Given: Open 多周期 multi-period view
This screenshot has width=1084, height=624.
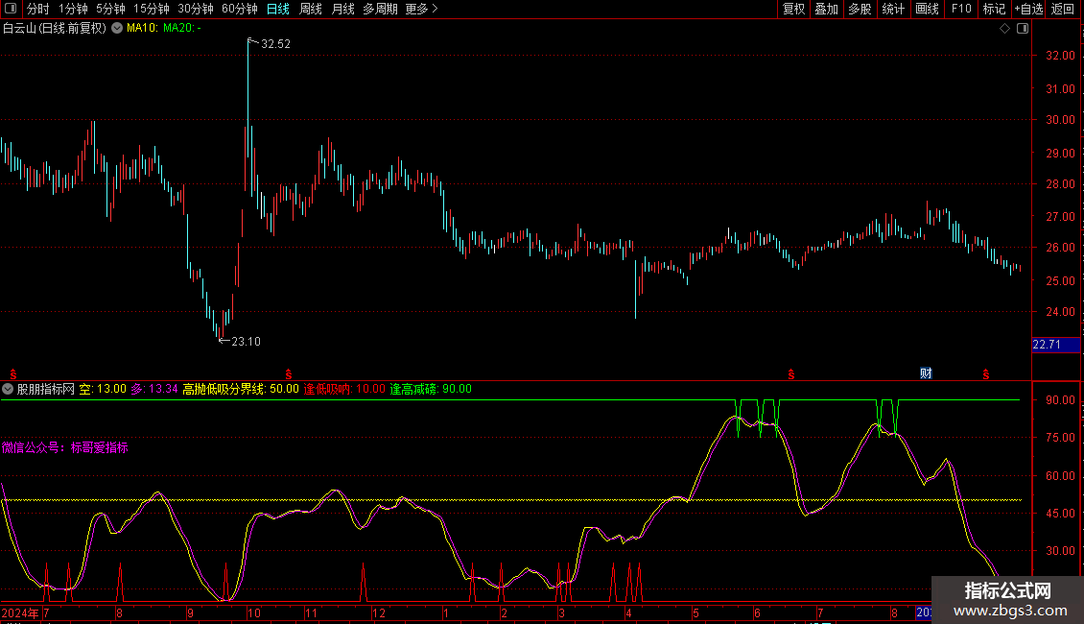Looking at the screenshot, I should tap(380, 9).
